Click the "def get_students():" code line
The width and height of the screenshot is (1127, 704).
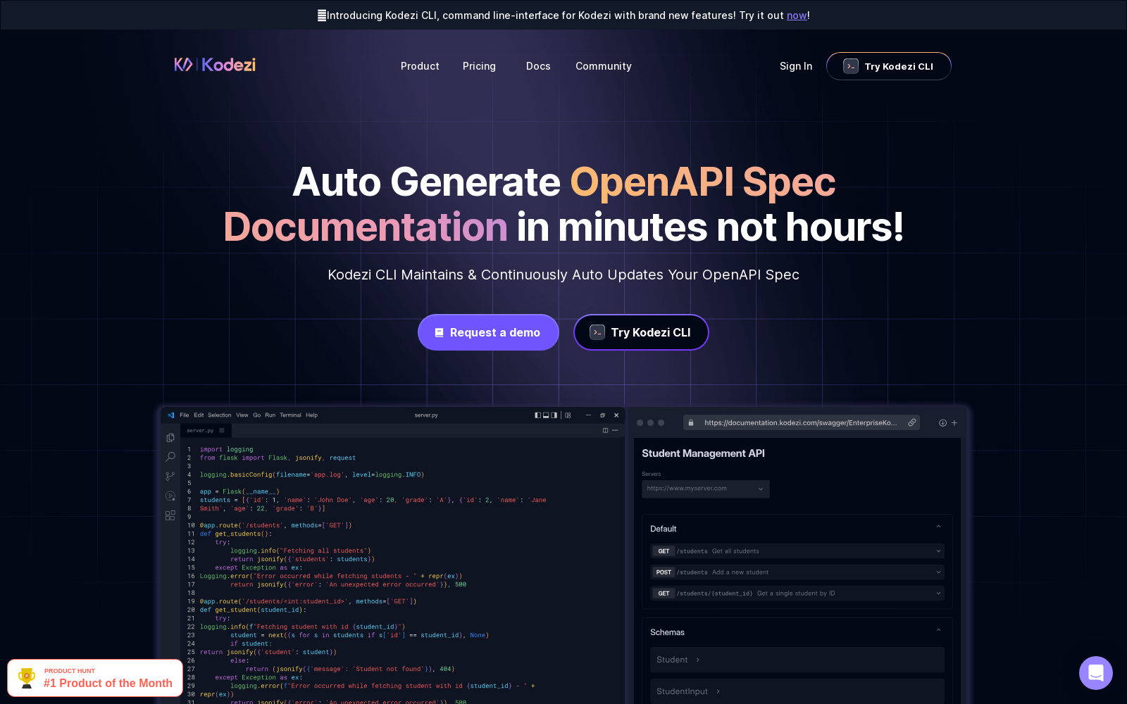click(x=236, y=534)
